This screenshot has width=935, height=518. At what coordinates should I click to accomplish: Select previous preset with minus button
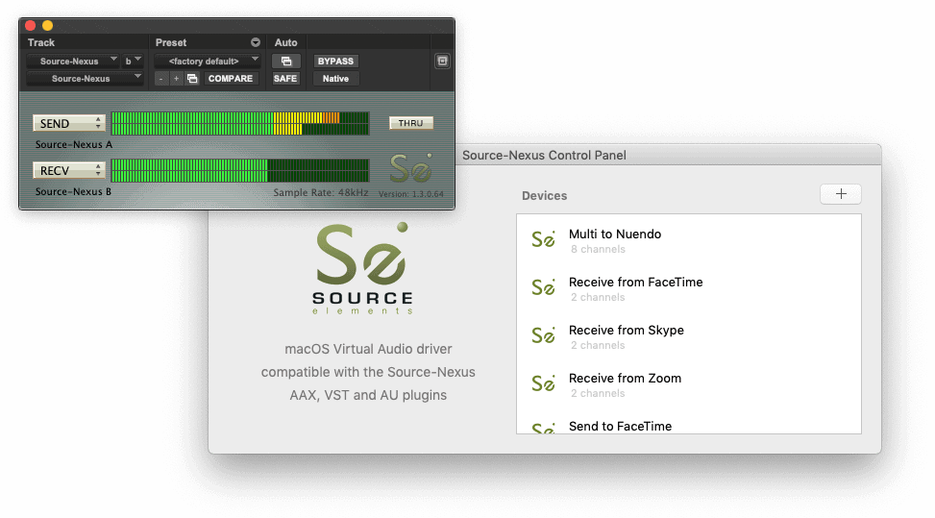[x=161, y=79]
